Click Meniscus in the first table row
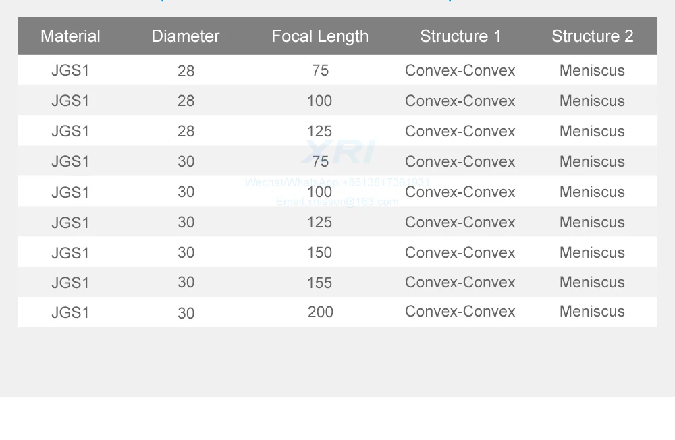Viewport: 675px width, 440px height. (592, 70)
